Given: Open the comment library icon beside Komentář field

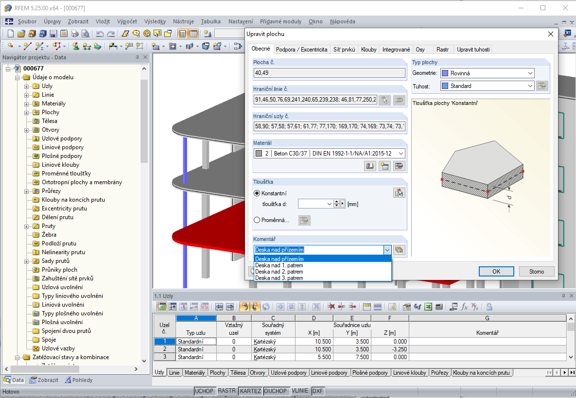Looking at the screenshot, I should click(x=399, y=250).
